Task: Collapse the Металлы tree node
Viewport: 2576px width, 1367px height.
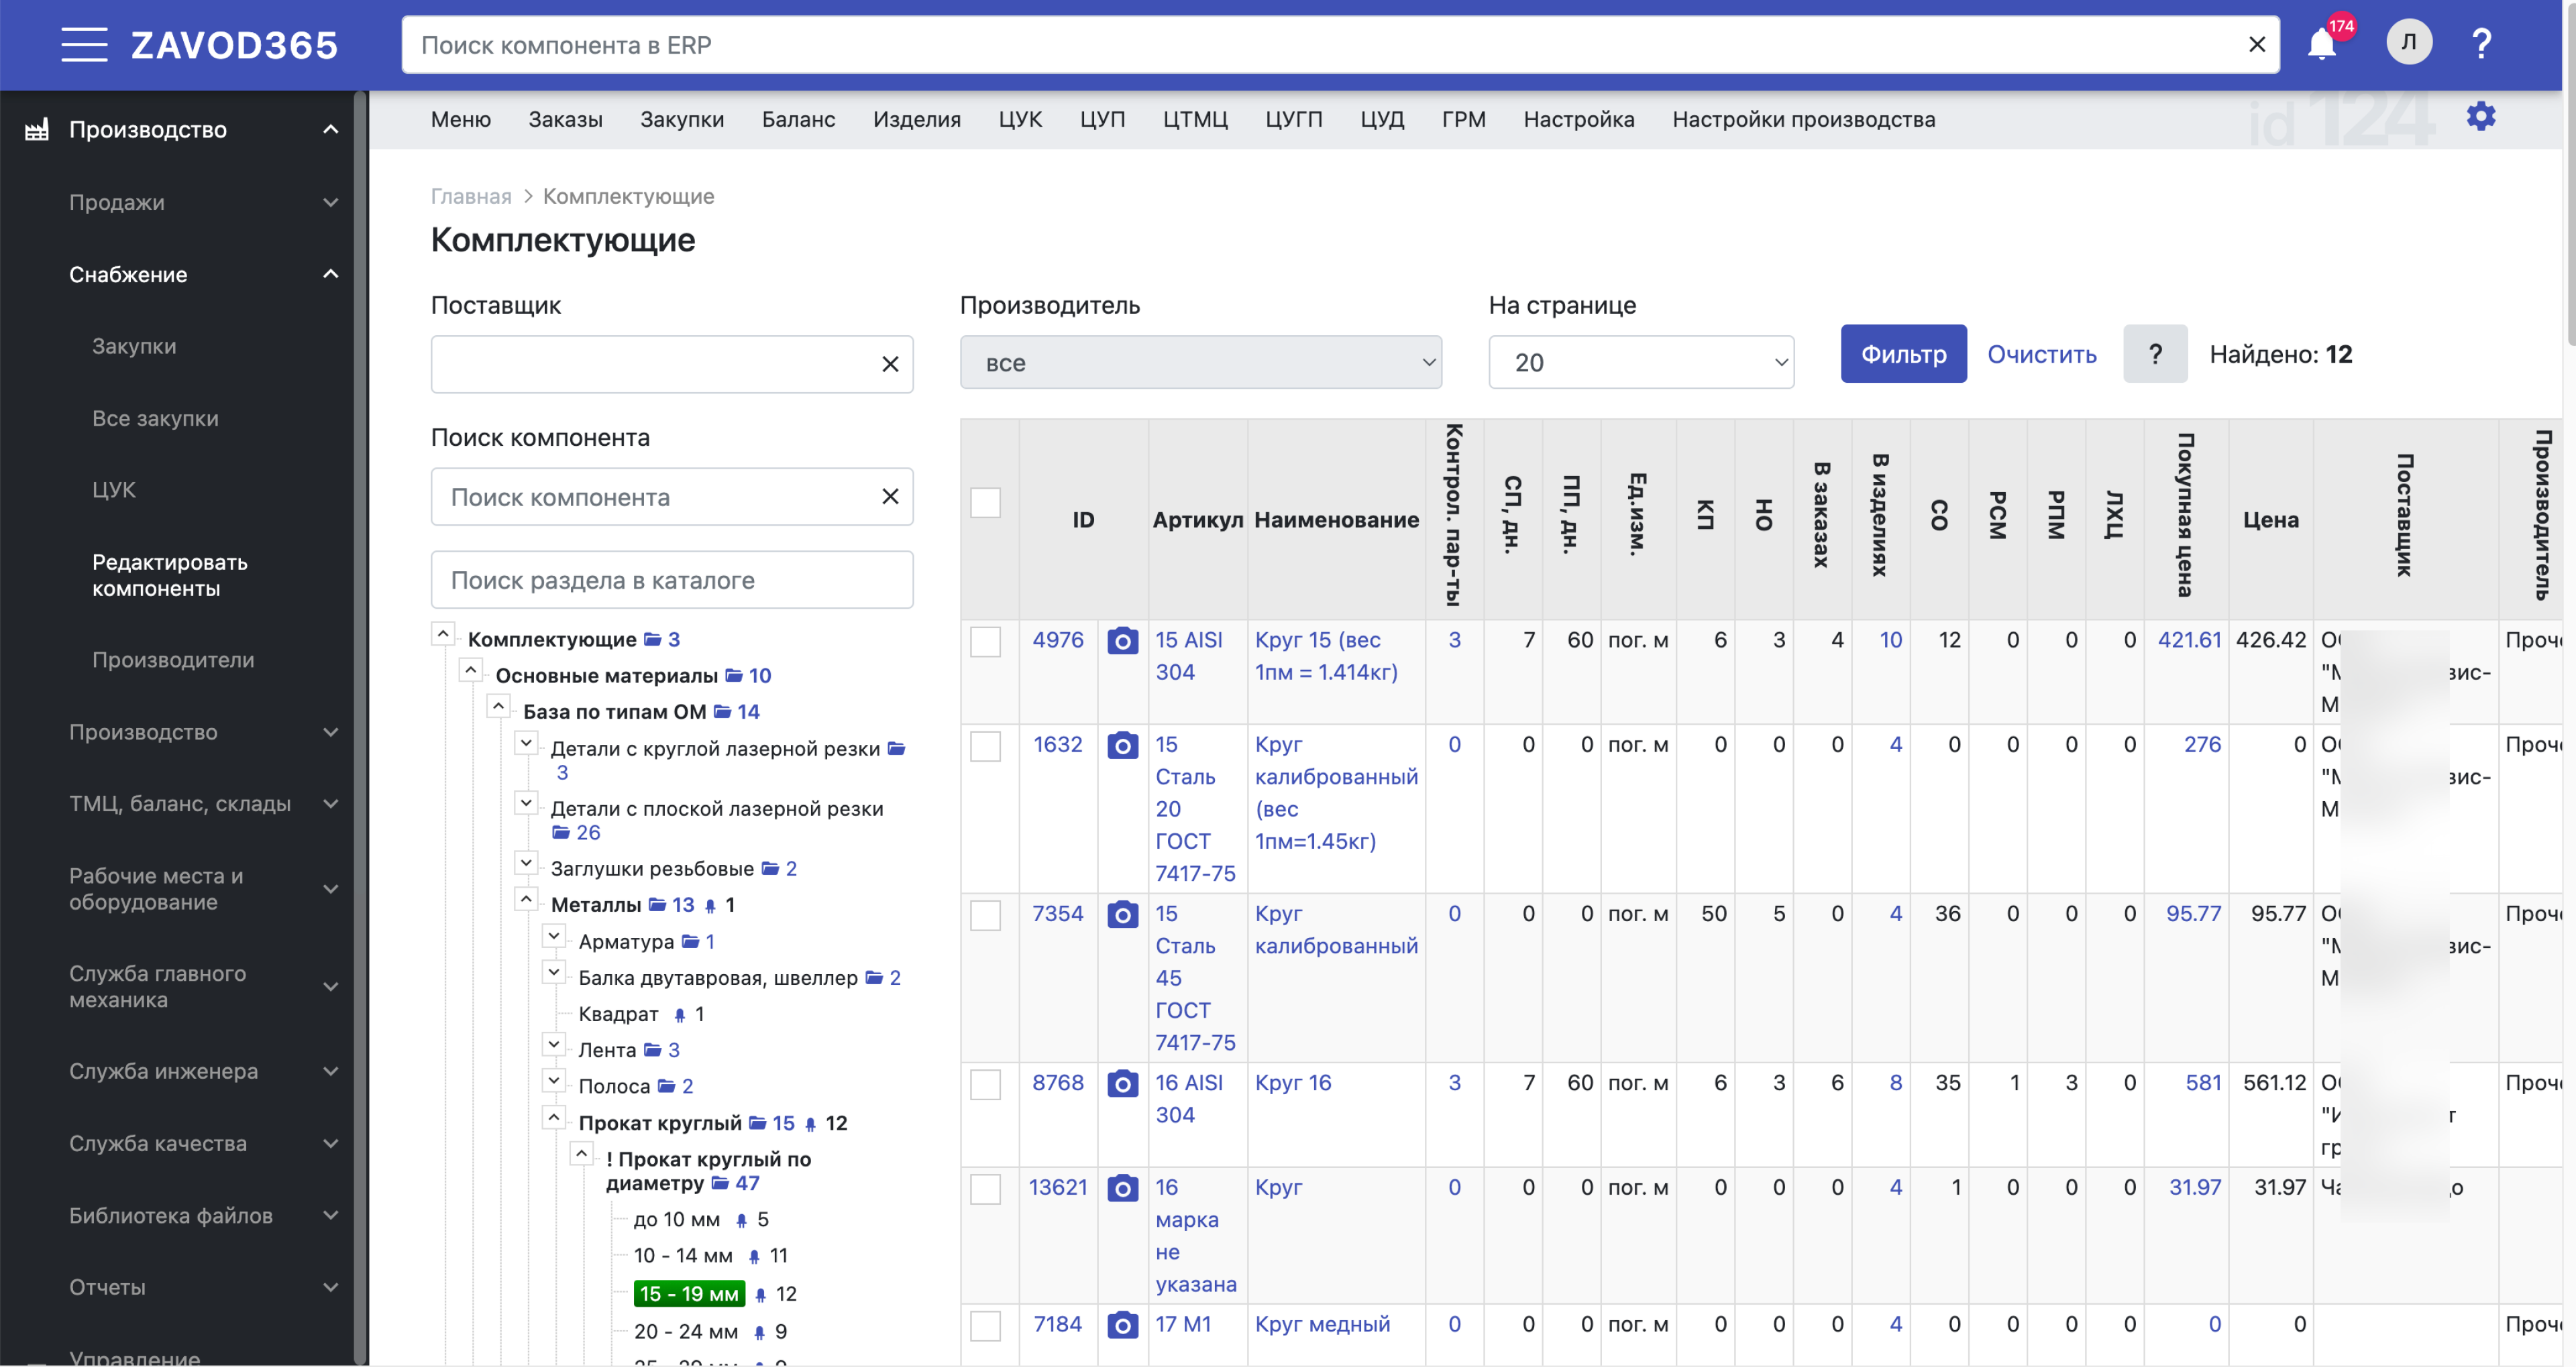Action: (x=526, y=899)
